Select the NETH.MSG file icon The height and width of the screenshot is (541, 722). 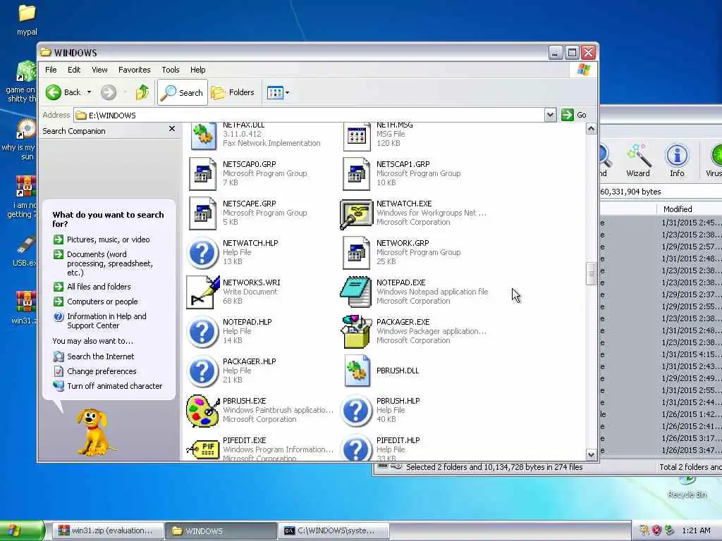(357, 136)
